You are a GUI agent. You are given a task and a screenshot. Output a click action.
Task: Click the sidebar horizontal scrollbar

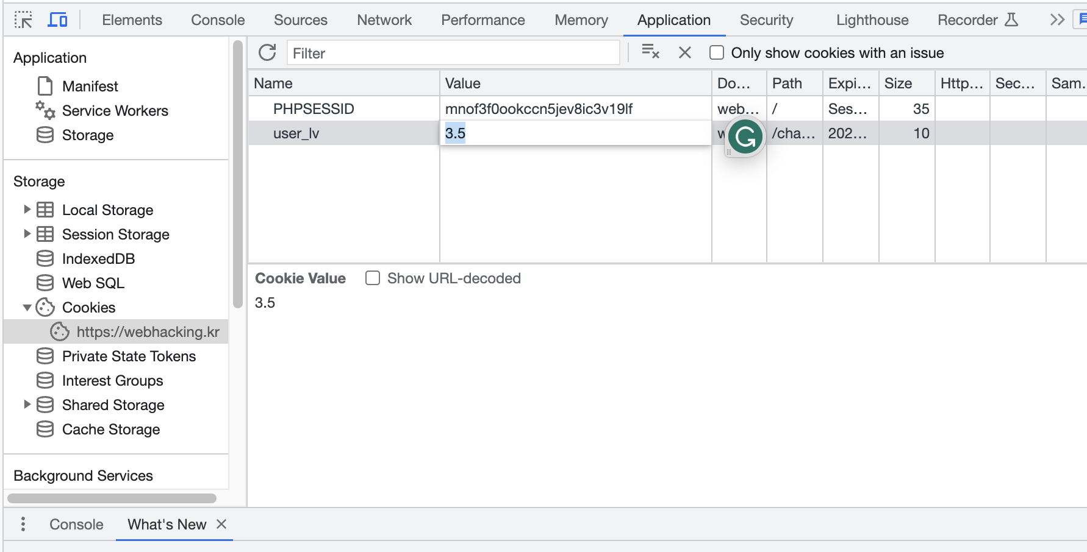(112, 498)
